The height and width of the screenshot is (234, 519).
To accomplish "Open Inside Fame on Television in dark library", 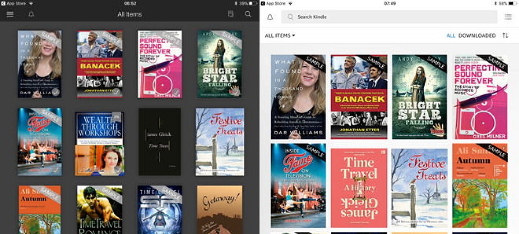I will (x=40, y=142).
